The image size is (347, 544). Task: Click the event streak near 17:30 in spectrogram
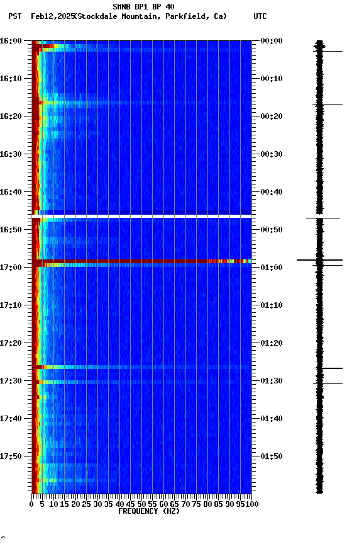coord(141,382)
